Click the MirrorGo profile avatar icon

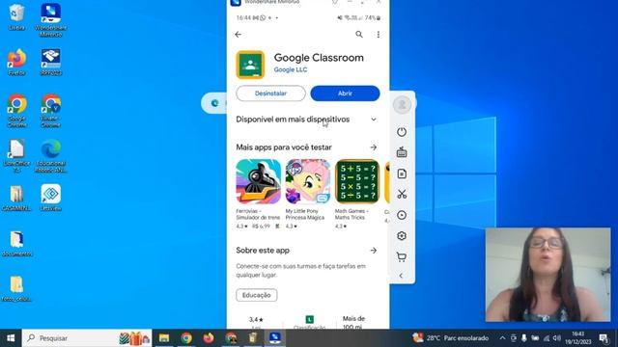coord(402,105)
